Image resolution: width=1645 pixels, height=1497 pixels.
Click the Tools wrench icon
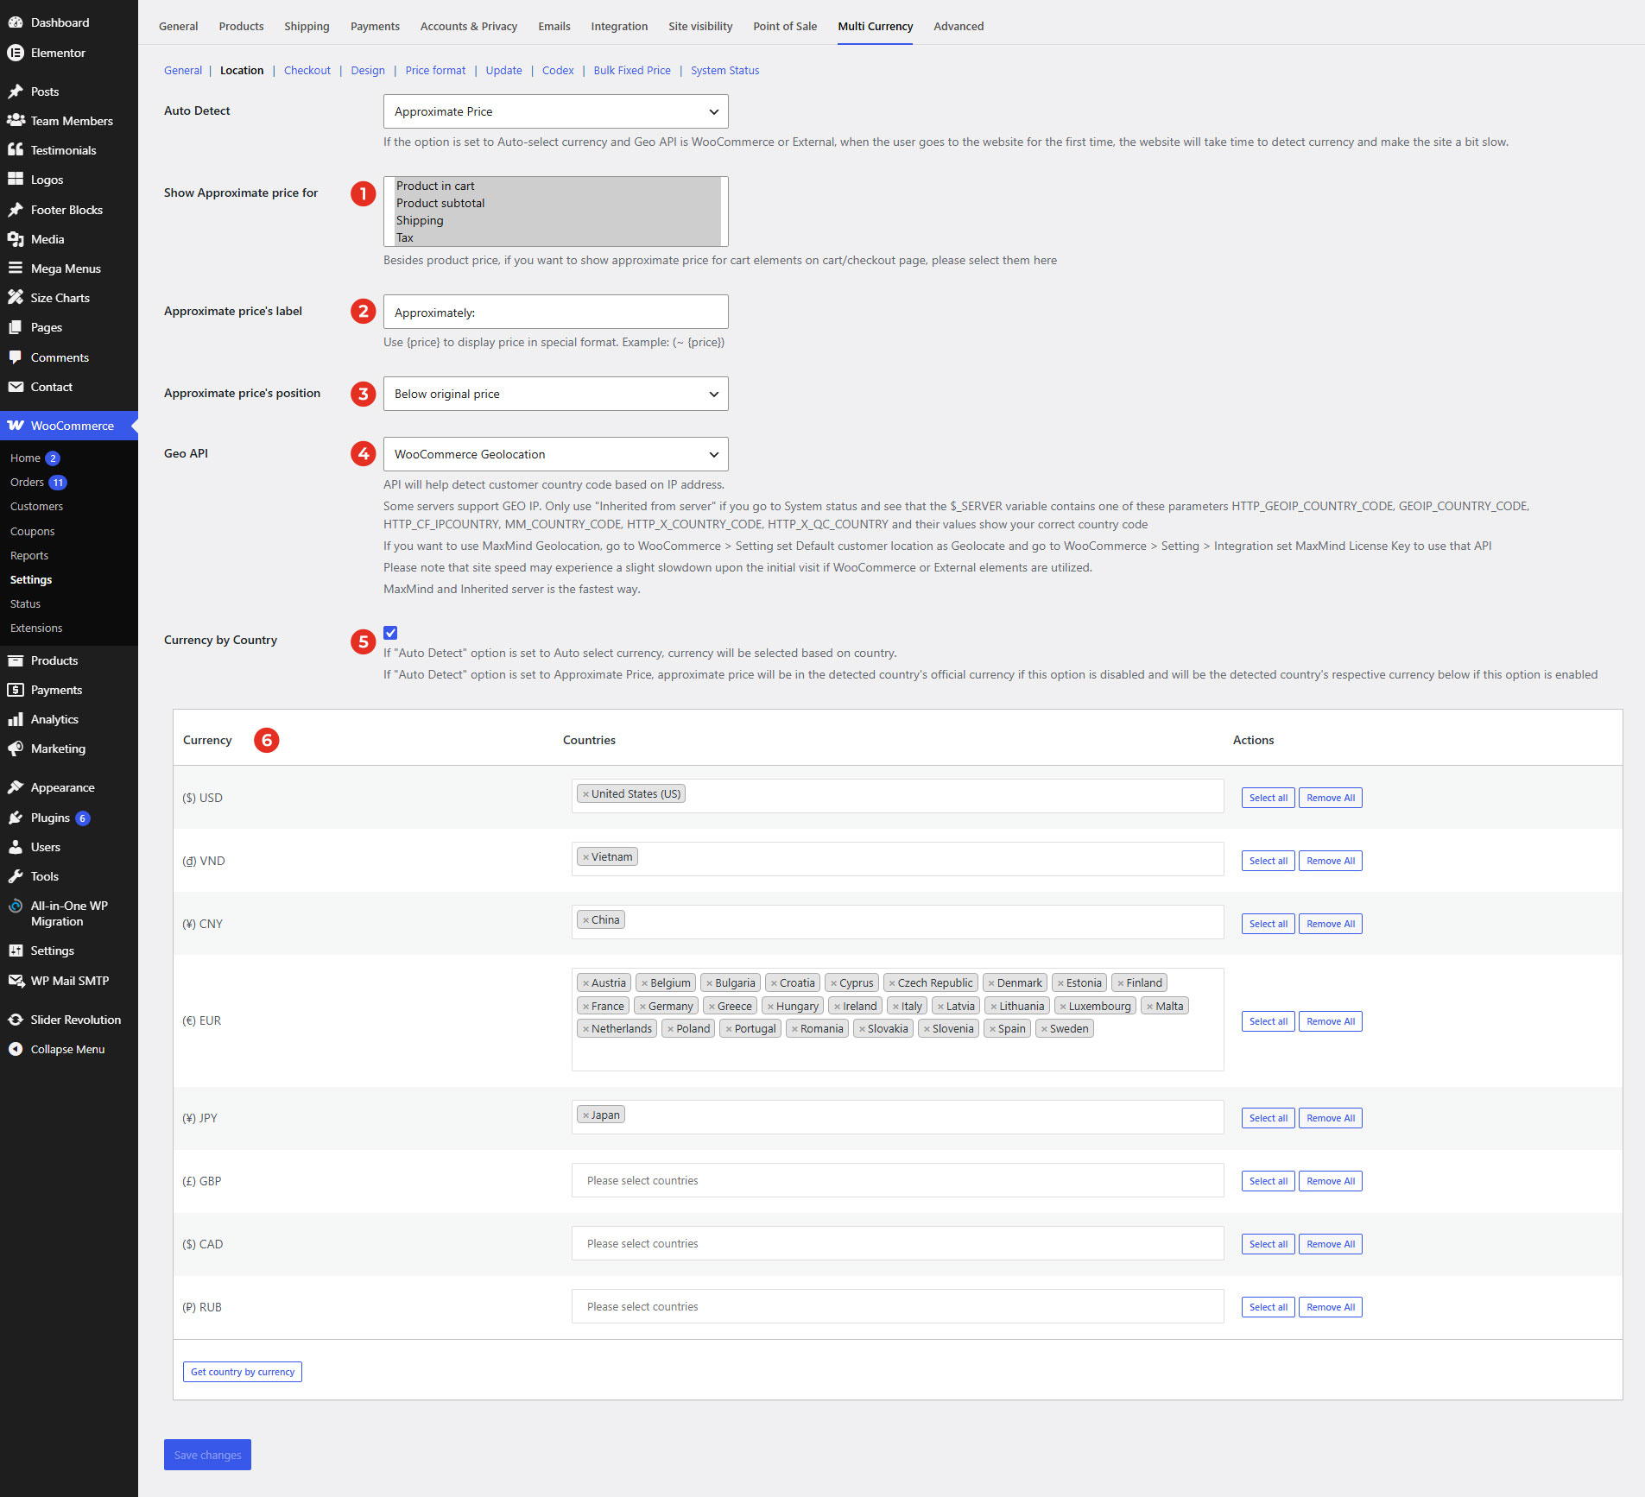tap(16, 876)
